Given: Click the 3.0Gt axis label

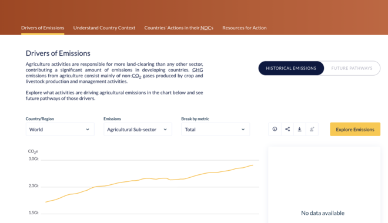Looking at the screenshot, I should 34,159.
